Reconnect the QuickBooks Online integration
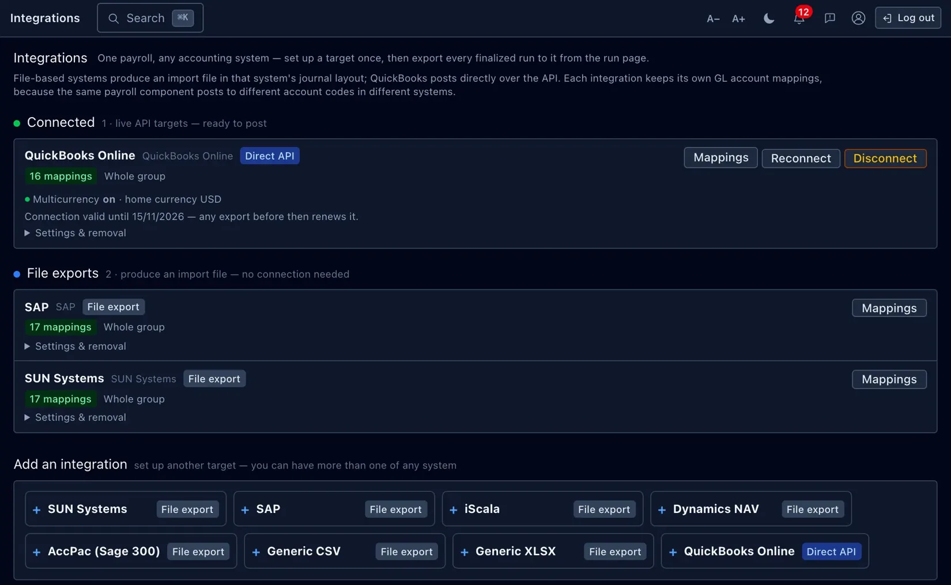Image resolution: width=951 pixels, height=585 pixels. click(x=801, y=158)
